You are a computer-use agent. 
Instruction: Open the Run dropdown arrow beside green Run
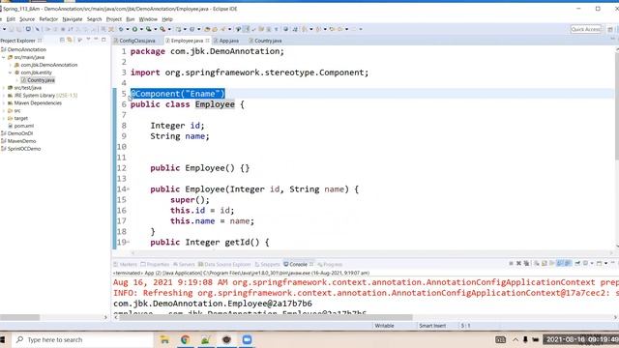point(141,29)
